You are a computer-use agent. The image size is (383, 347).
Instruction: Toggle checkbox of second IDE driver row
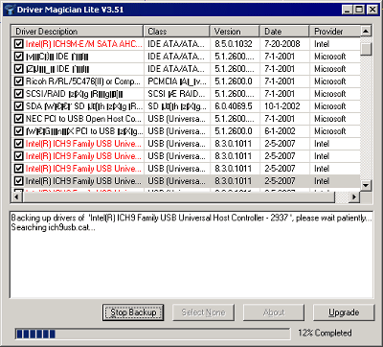click(x=19, y=57)
